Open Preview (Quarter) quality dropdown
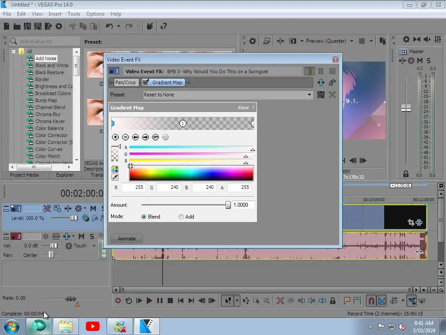This screenshot has height=335, width=446. click(x=351, y=41)
